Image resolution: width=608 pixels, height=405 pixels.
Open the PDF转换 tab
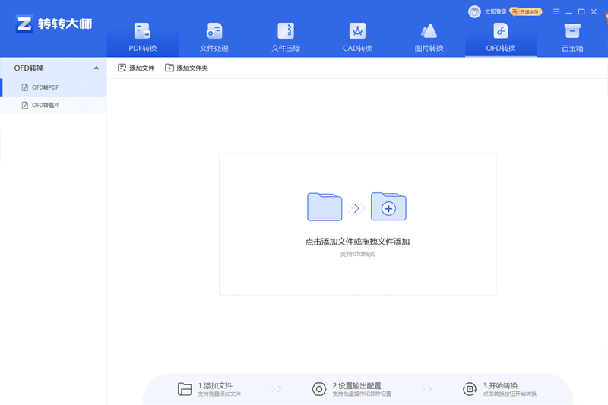coord(142,39)
